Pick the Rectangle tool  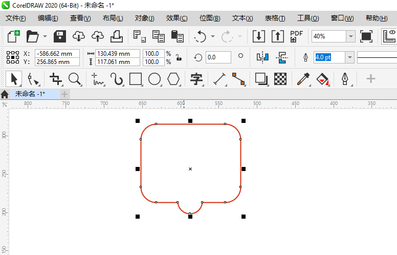point(136,79)
